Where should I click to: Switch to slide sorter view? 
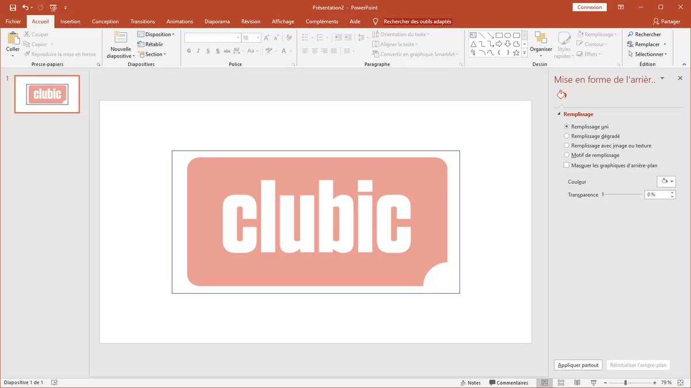tap(561, 382)
